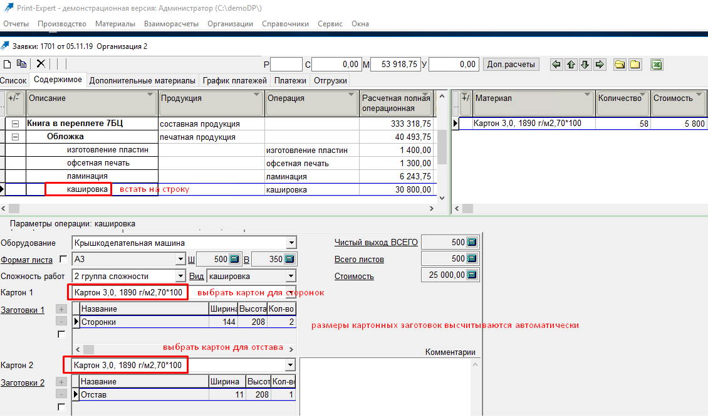Open the Справочники menu

(285, 24)
